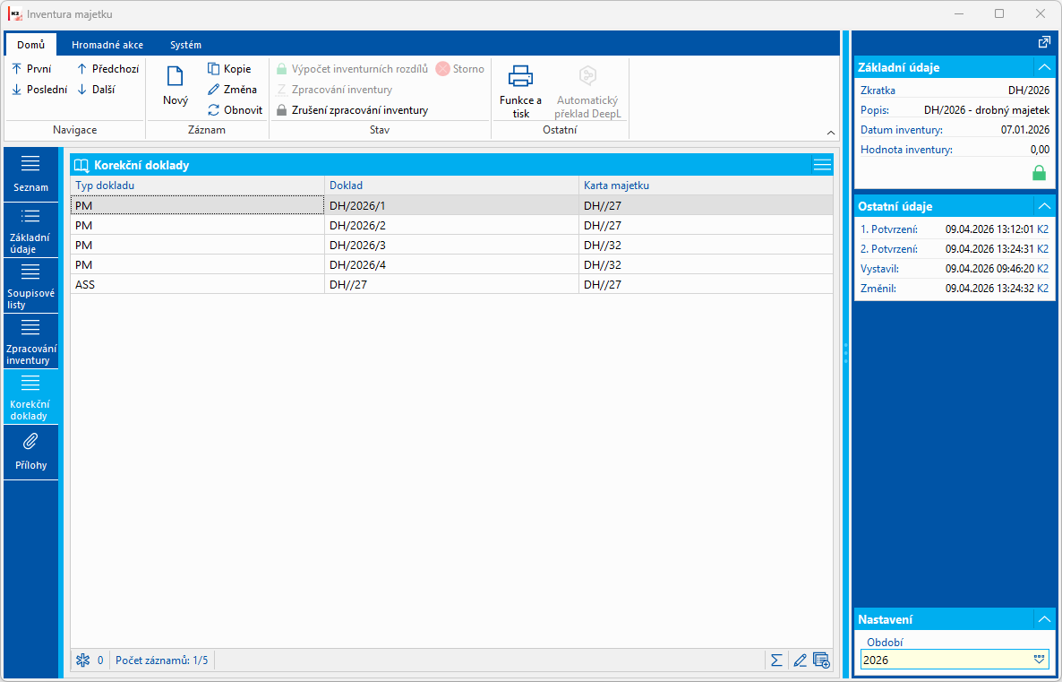Click the Hodnota inventury value 0,00
The height and width of the screenshot is (682, 1062).
(1040, 149)
